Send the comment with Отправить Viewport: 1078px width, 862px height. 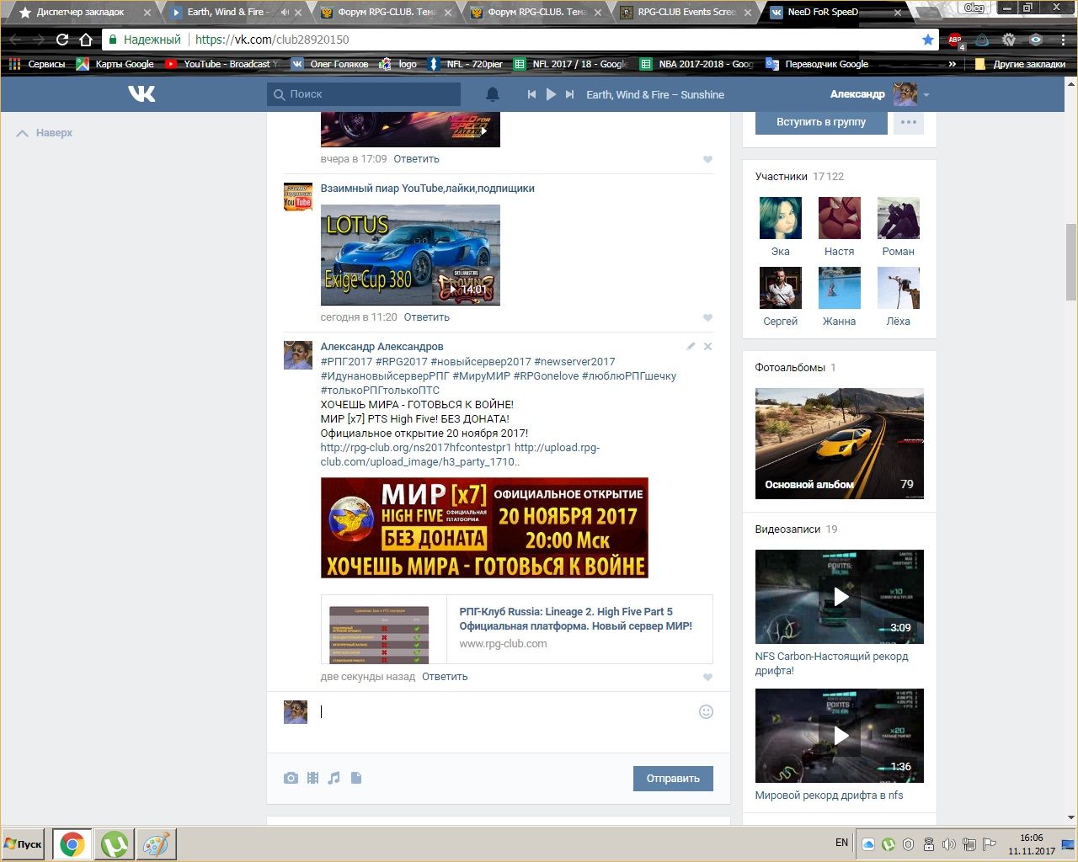[x=673, y=779]
